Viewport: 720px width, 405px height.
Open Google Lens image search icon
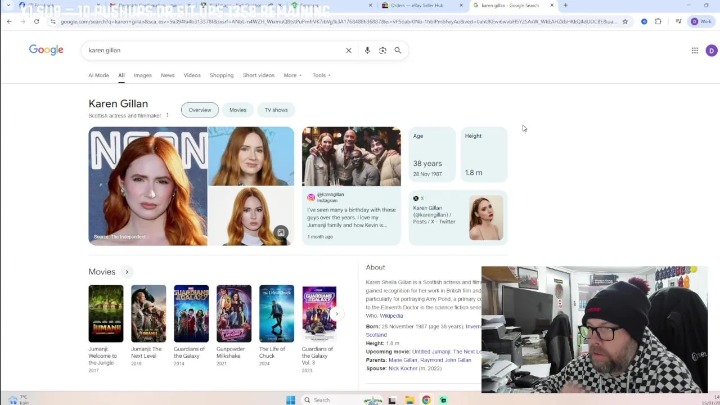[382, 51]
